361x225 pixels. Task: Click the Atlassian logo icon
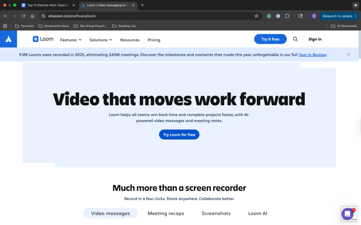(x=8, y=39)
